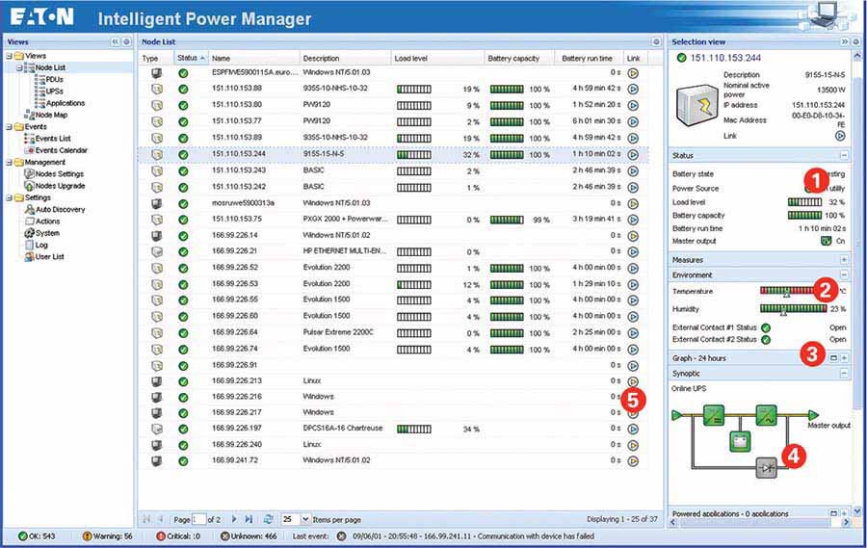
Task: Expand the Graph - 24 hours section
Action: pyautogui.click(x=844, y=358)
